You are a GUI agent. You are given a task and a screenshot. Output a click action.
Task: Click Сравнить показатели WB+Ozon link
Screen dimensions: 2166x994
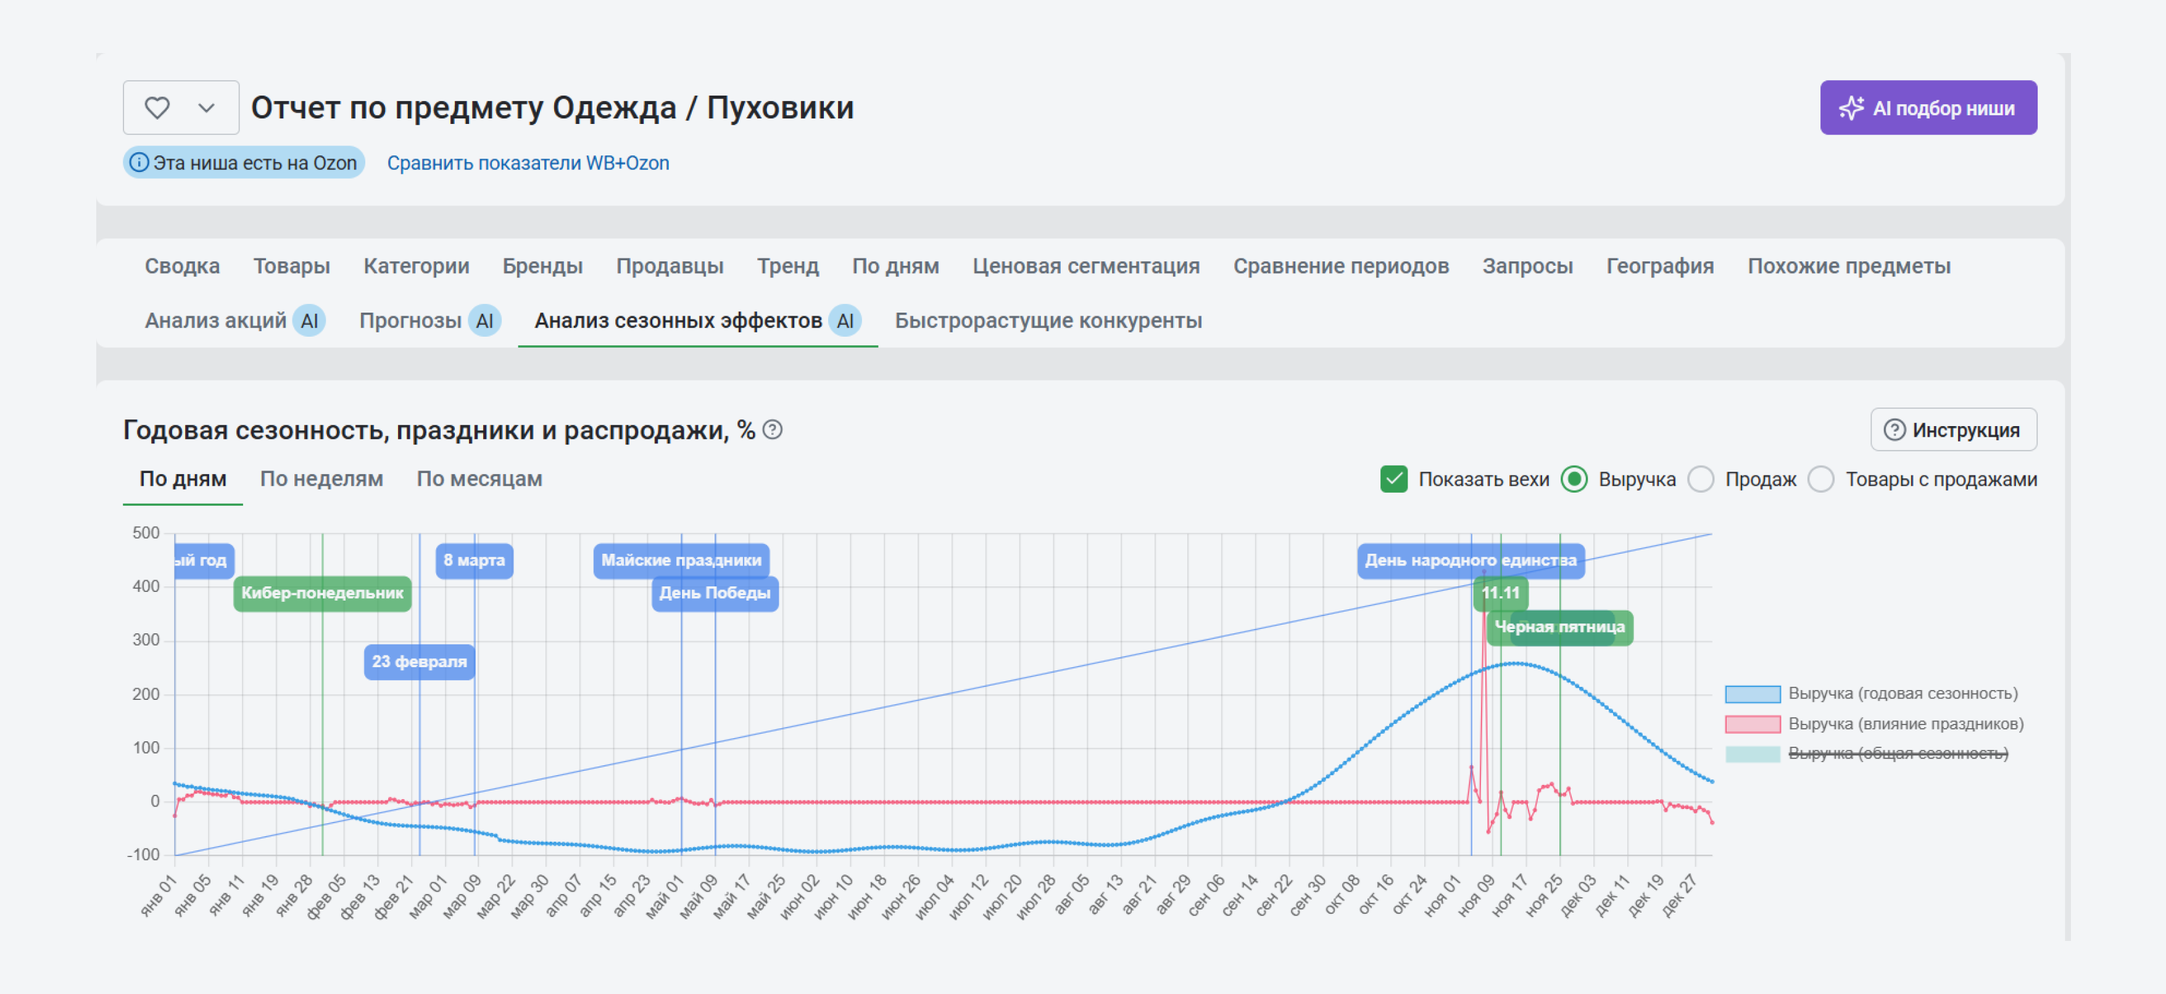[x=528, y=163]
